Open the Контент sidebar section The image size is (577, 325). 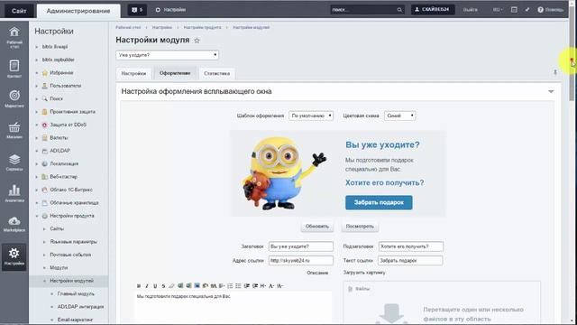click(14, 69)
